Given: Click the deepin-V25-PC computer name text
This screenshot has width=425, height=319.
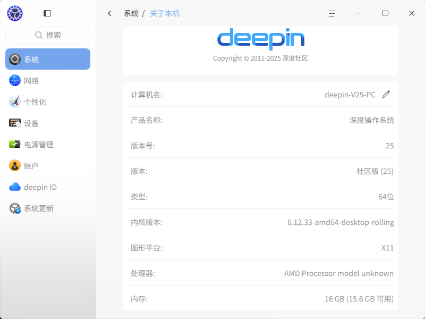Looking at the screenshot, I should pos(350,95).
